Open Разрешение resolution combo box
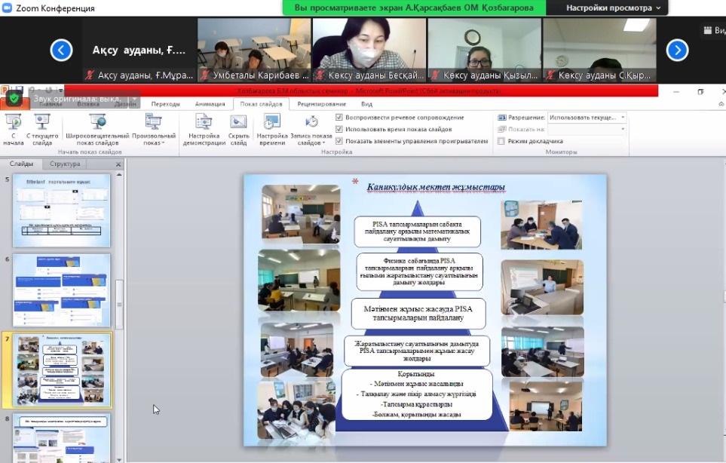Image resolution: width=726 pixels, height=463 pixels. (587, 118)
